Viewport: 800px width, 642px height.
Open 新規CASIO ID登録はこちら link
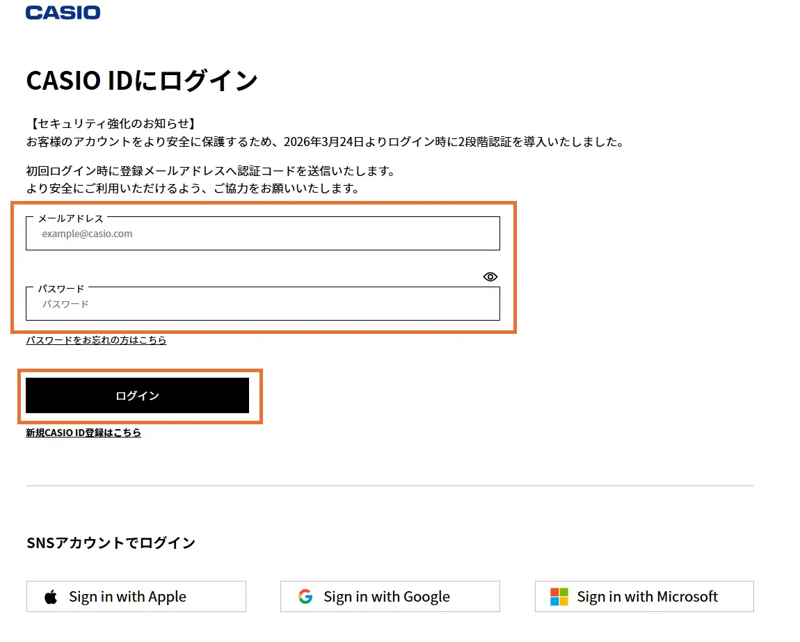coord(83,432)
